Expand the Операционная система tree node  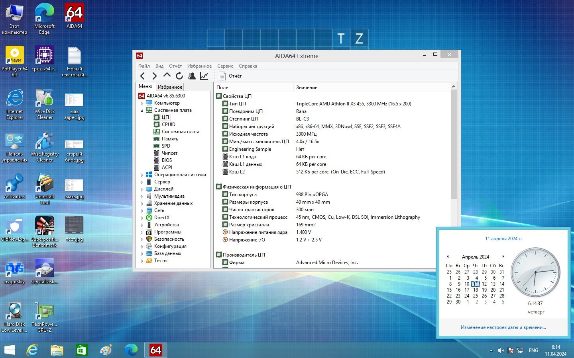142,175
